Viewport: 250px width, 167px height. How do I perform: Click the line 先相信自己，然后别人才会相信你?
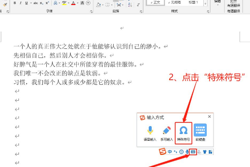pos(60,56)
